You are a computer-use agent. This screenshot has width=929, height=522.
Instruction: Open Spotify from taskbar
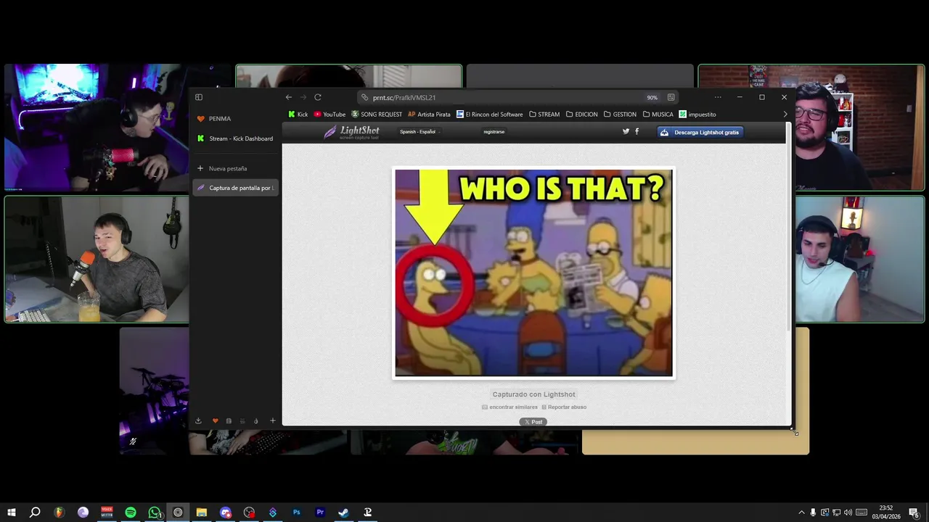(131, 513)
